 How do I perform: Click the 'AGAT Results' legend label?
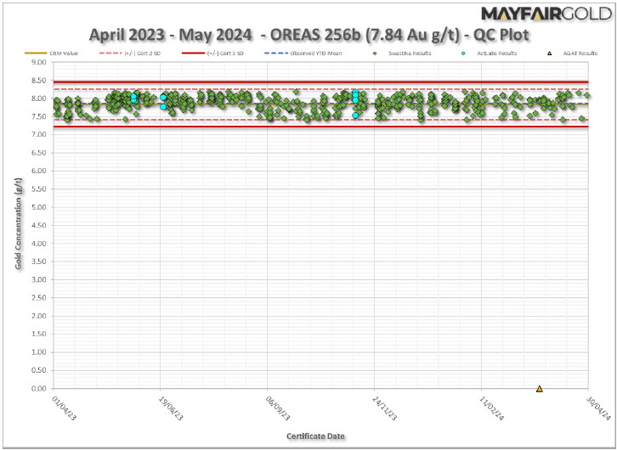click(x=580, y=53)
